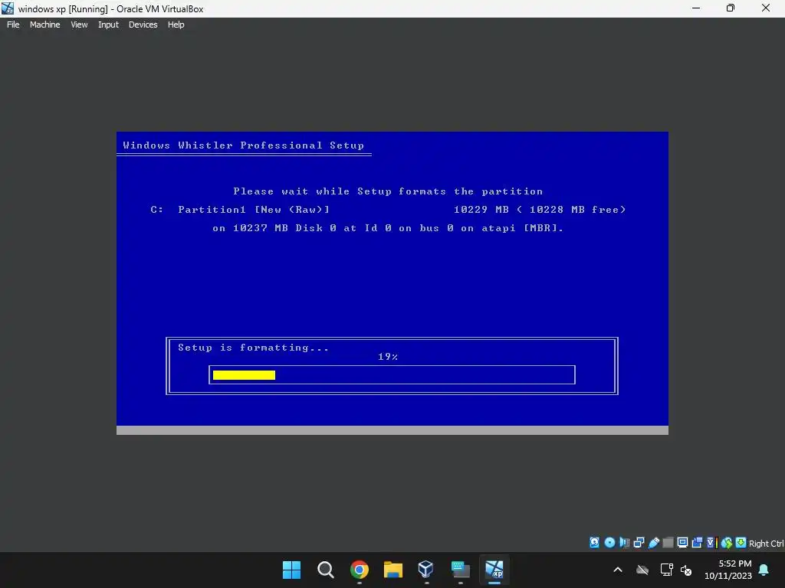Click the recording status icon
Screen dimensions: 785x588
click(x=697, y=543)
